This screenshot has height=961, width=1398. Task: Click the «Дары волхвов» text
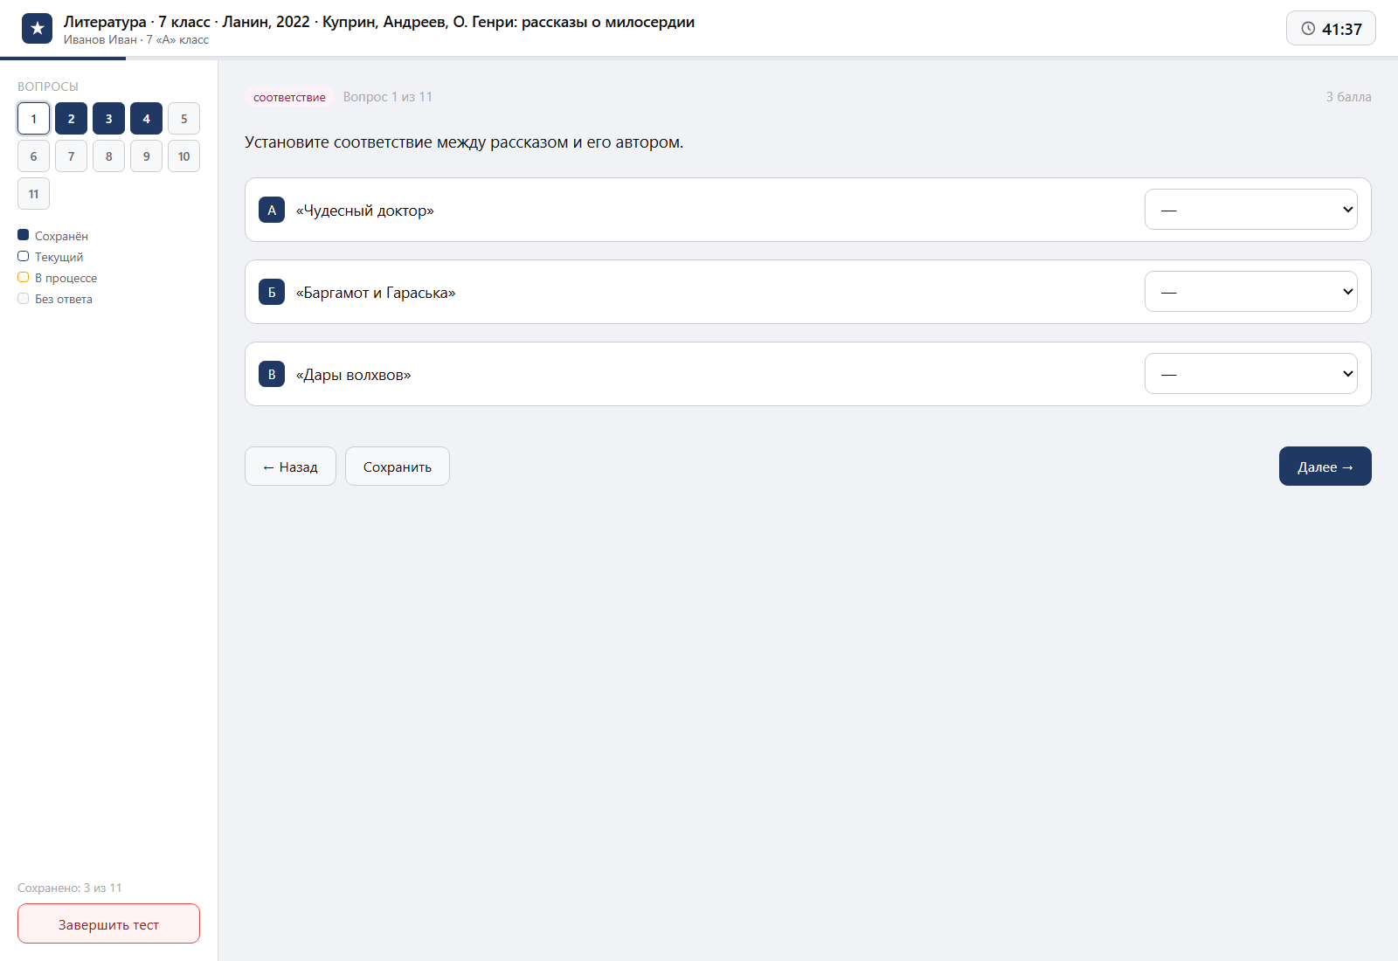point(353,375)
